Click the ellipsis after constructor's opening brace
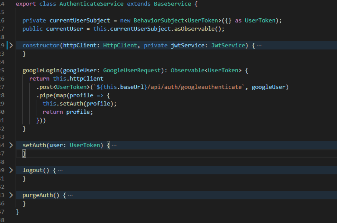The height and width of the screenshot is (223, 337). (259, 46)
